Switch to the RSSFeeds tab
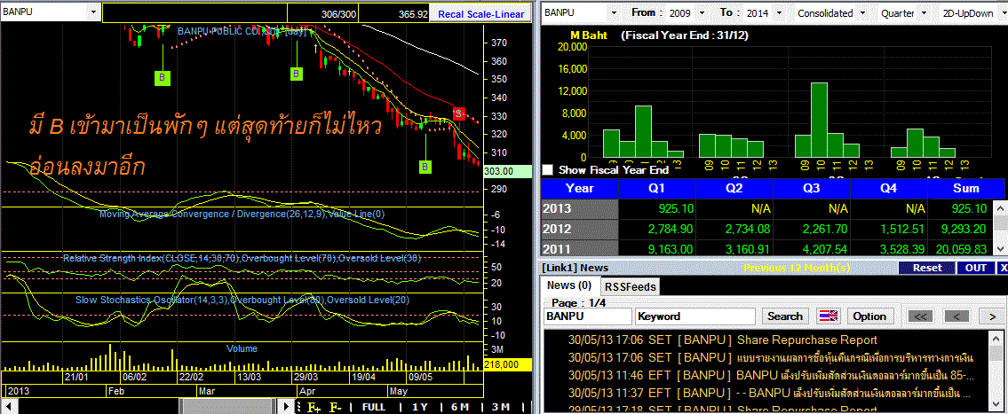The height and width of the screenshot is (414, 1008). click(630, 286)
